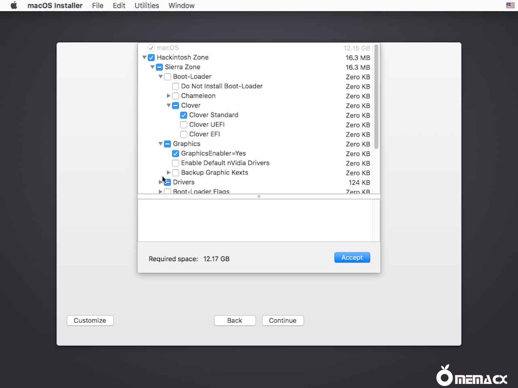Click the split pane divider handle
The image size is (518, 388).
pos(259,196)
